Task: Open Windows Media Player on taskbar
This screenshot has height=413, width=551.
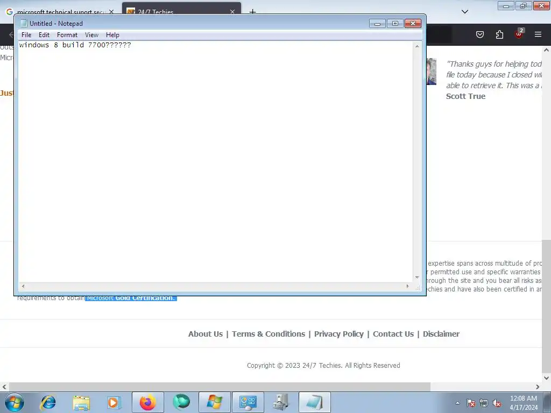Action: pyautogui.click(x=114, y=402)
